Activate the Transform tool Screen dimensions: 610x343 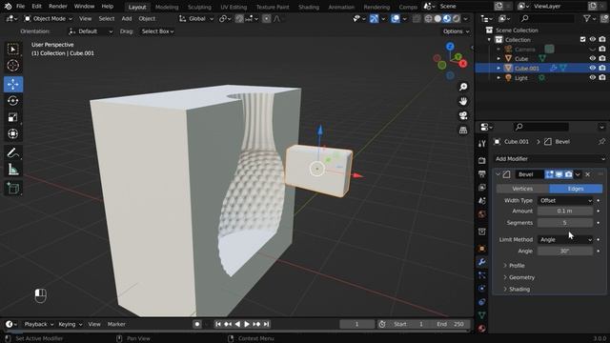12,133
